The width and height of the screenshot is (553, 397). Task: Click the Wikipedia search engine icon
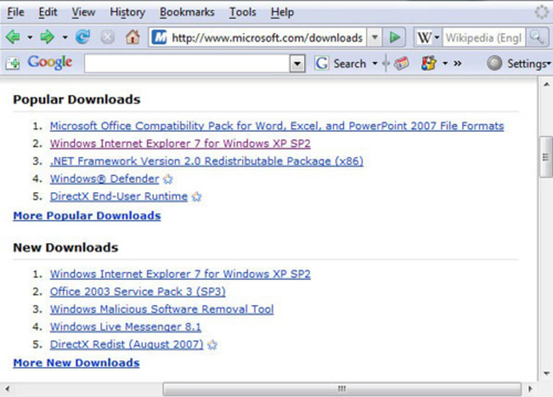pos(424,37)
